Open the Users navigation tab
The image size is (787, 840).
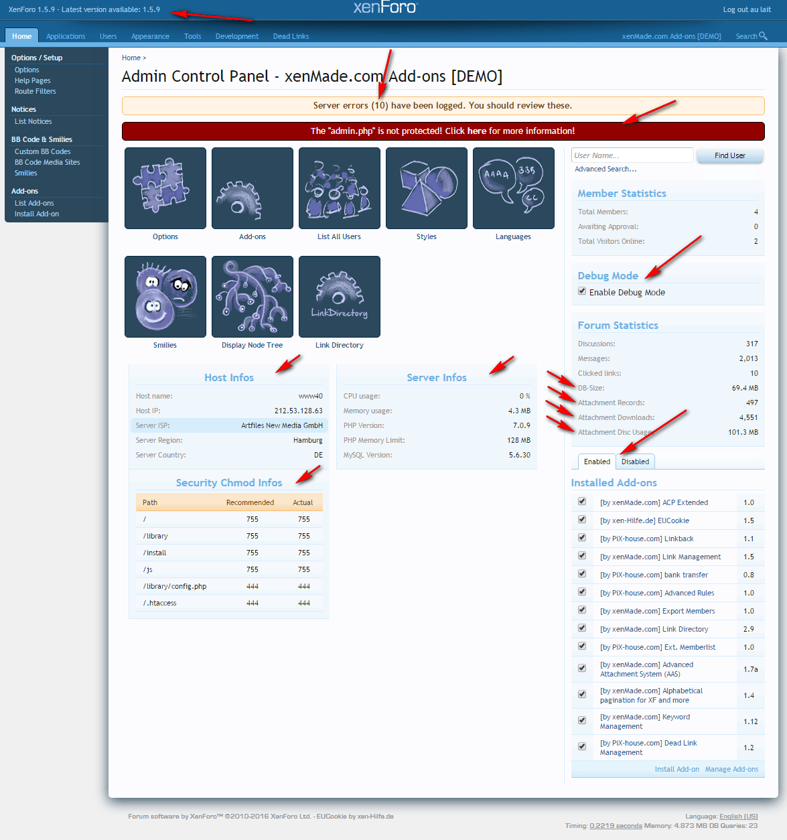(x=108, y=36)
